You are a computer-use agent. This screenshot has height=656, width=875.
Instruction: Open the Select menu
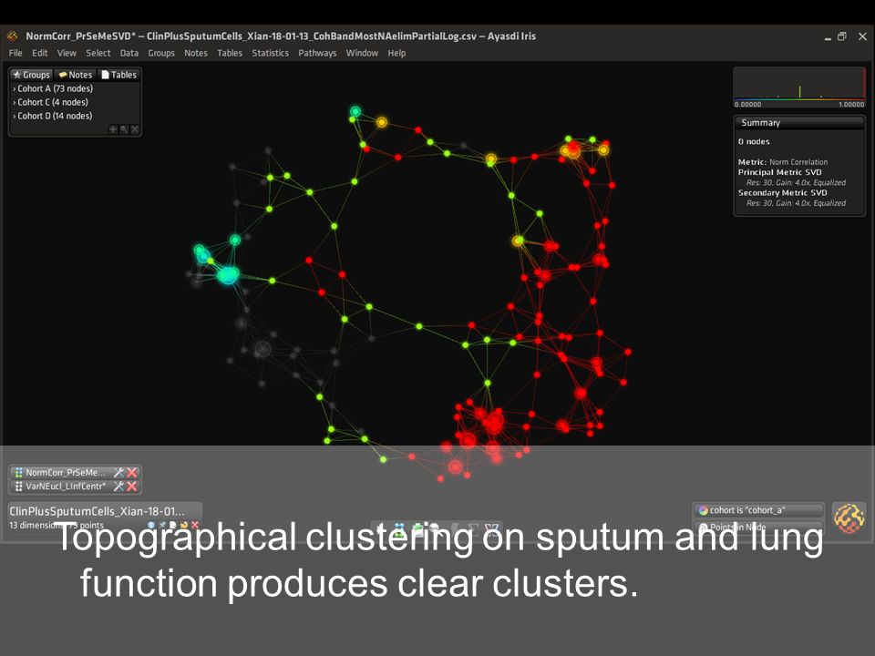tap(98, 53)
